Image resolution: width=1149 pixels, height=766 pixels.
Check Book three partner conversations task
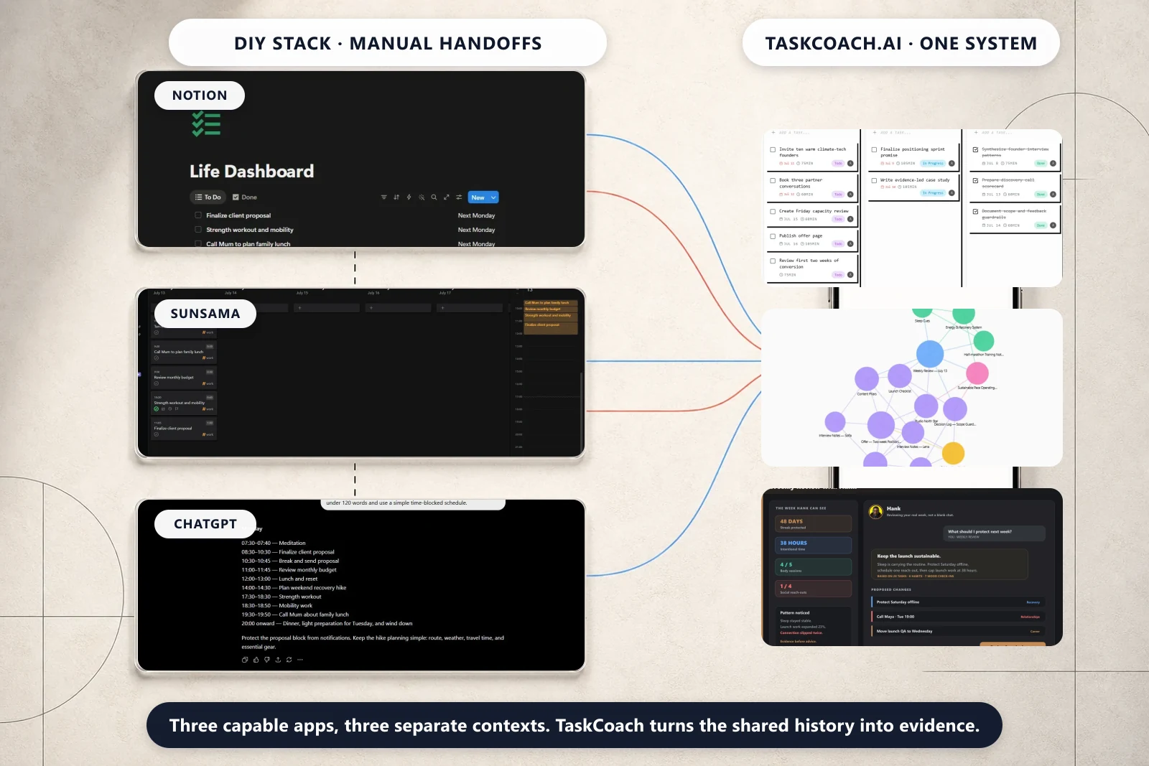[x=773, y=181]
